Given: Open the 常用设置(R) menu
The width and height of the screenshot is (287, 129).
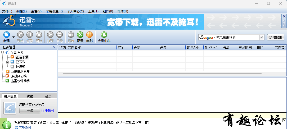Looking at the screenshot, I should [x=54, y=11].
